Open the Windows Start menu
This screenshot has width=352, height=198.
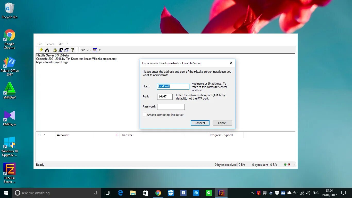pyautogui.click(x=6, y=193)
